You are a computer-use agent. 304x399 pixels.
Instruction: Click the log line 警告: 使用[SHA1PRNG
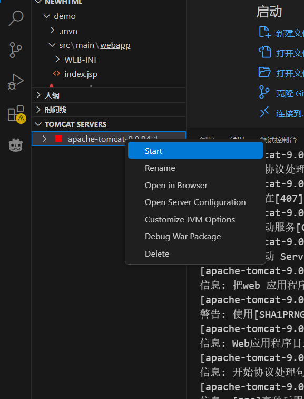pyautogui.click(x=252, y=314)
